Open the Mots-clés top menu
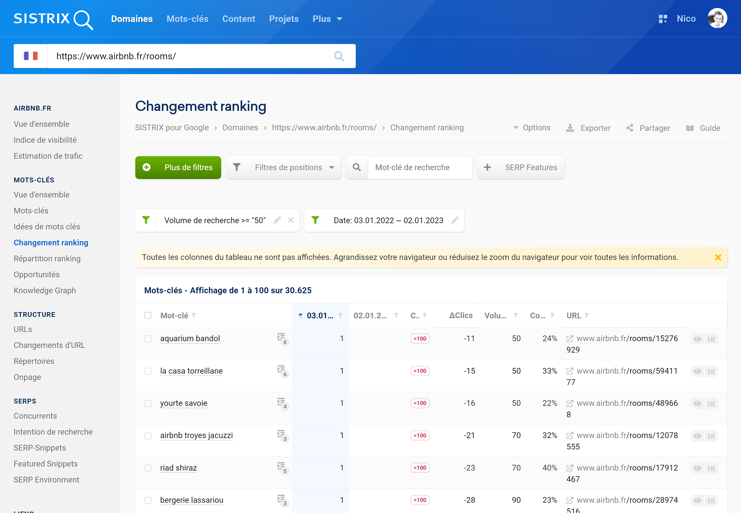 [187, 19]
